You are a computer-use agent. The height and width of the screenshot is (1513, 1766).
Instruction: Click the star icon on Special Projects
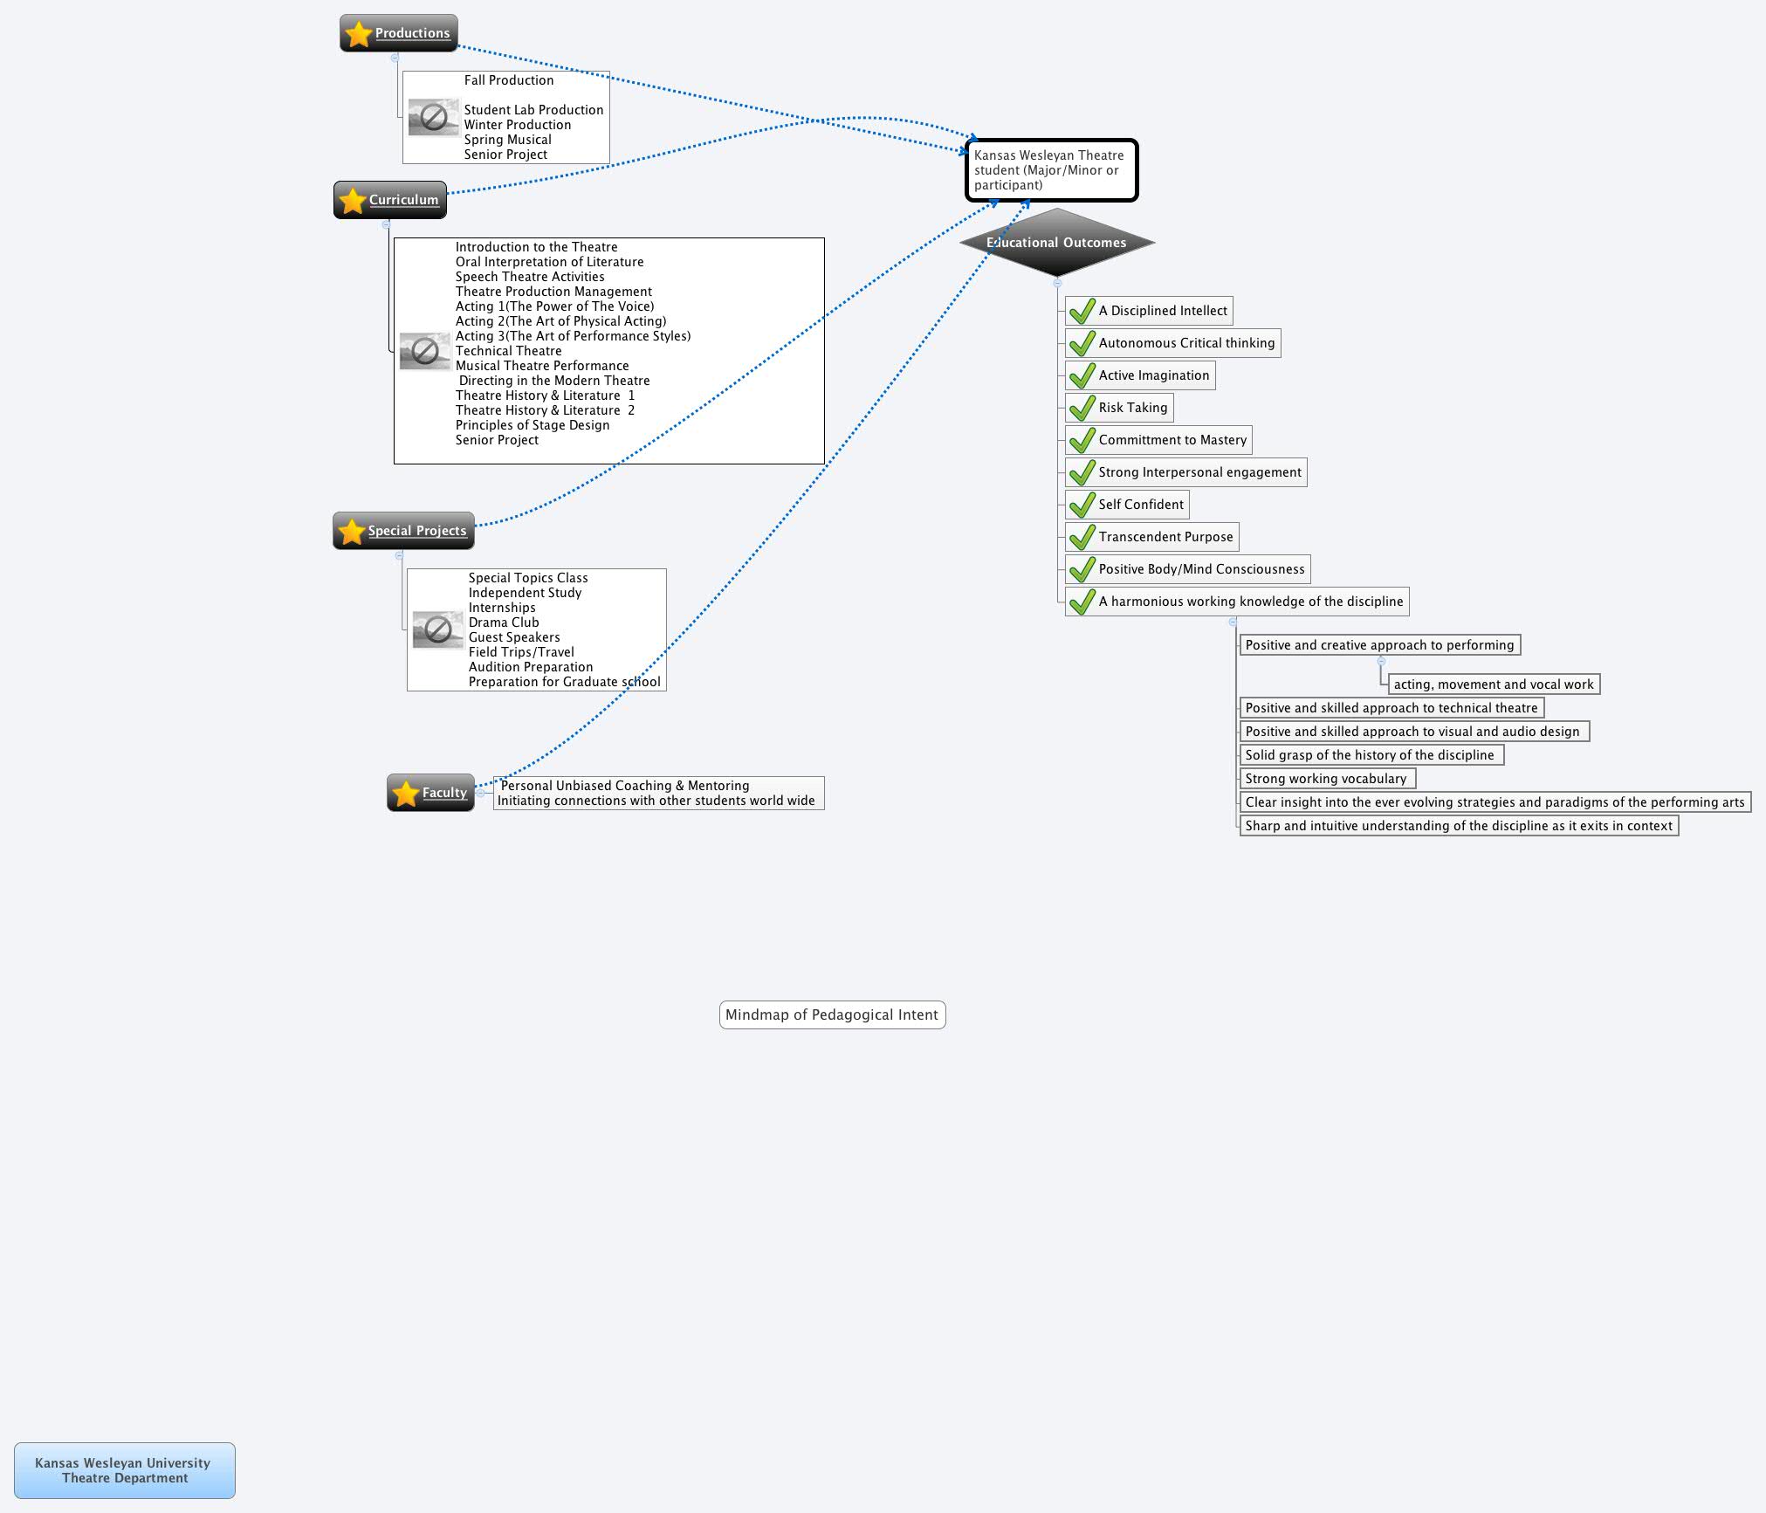click(351, 532)
